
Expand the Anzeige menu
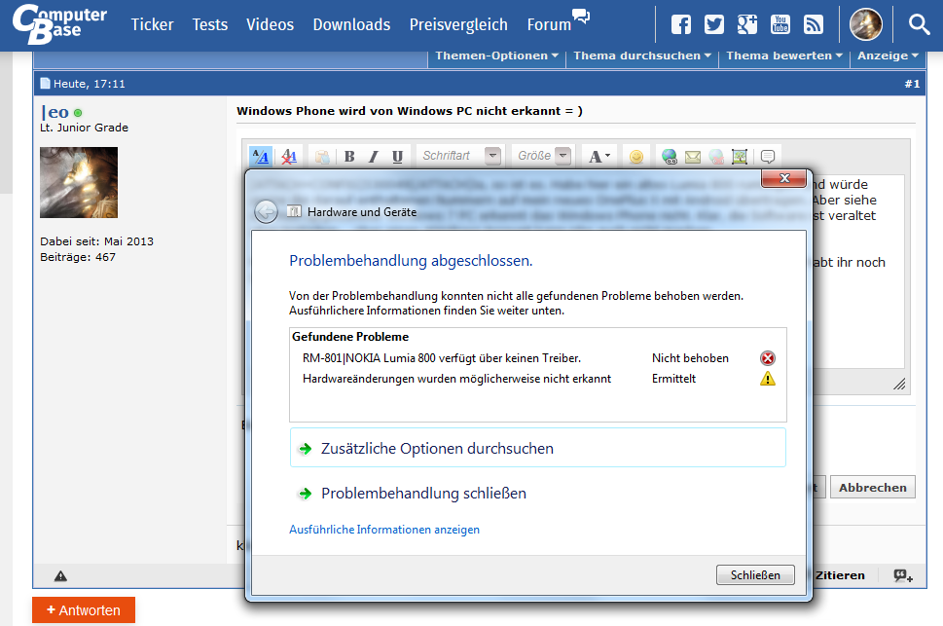(888, 55)
